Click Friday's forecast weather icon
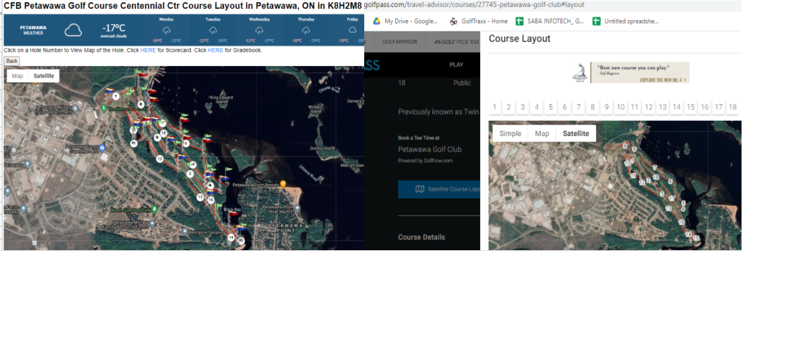 point(352,30)
